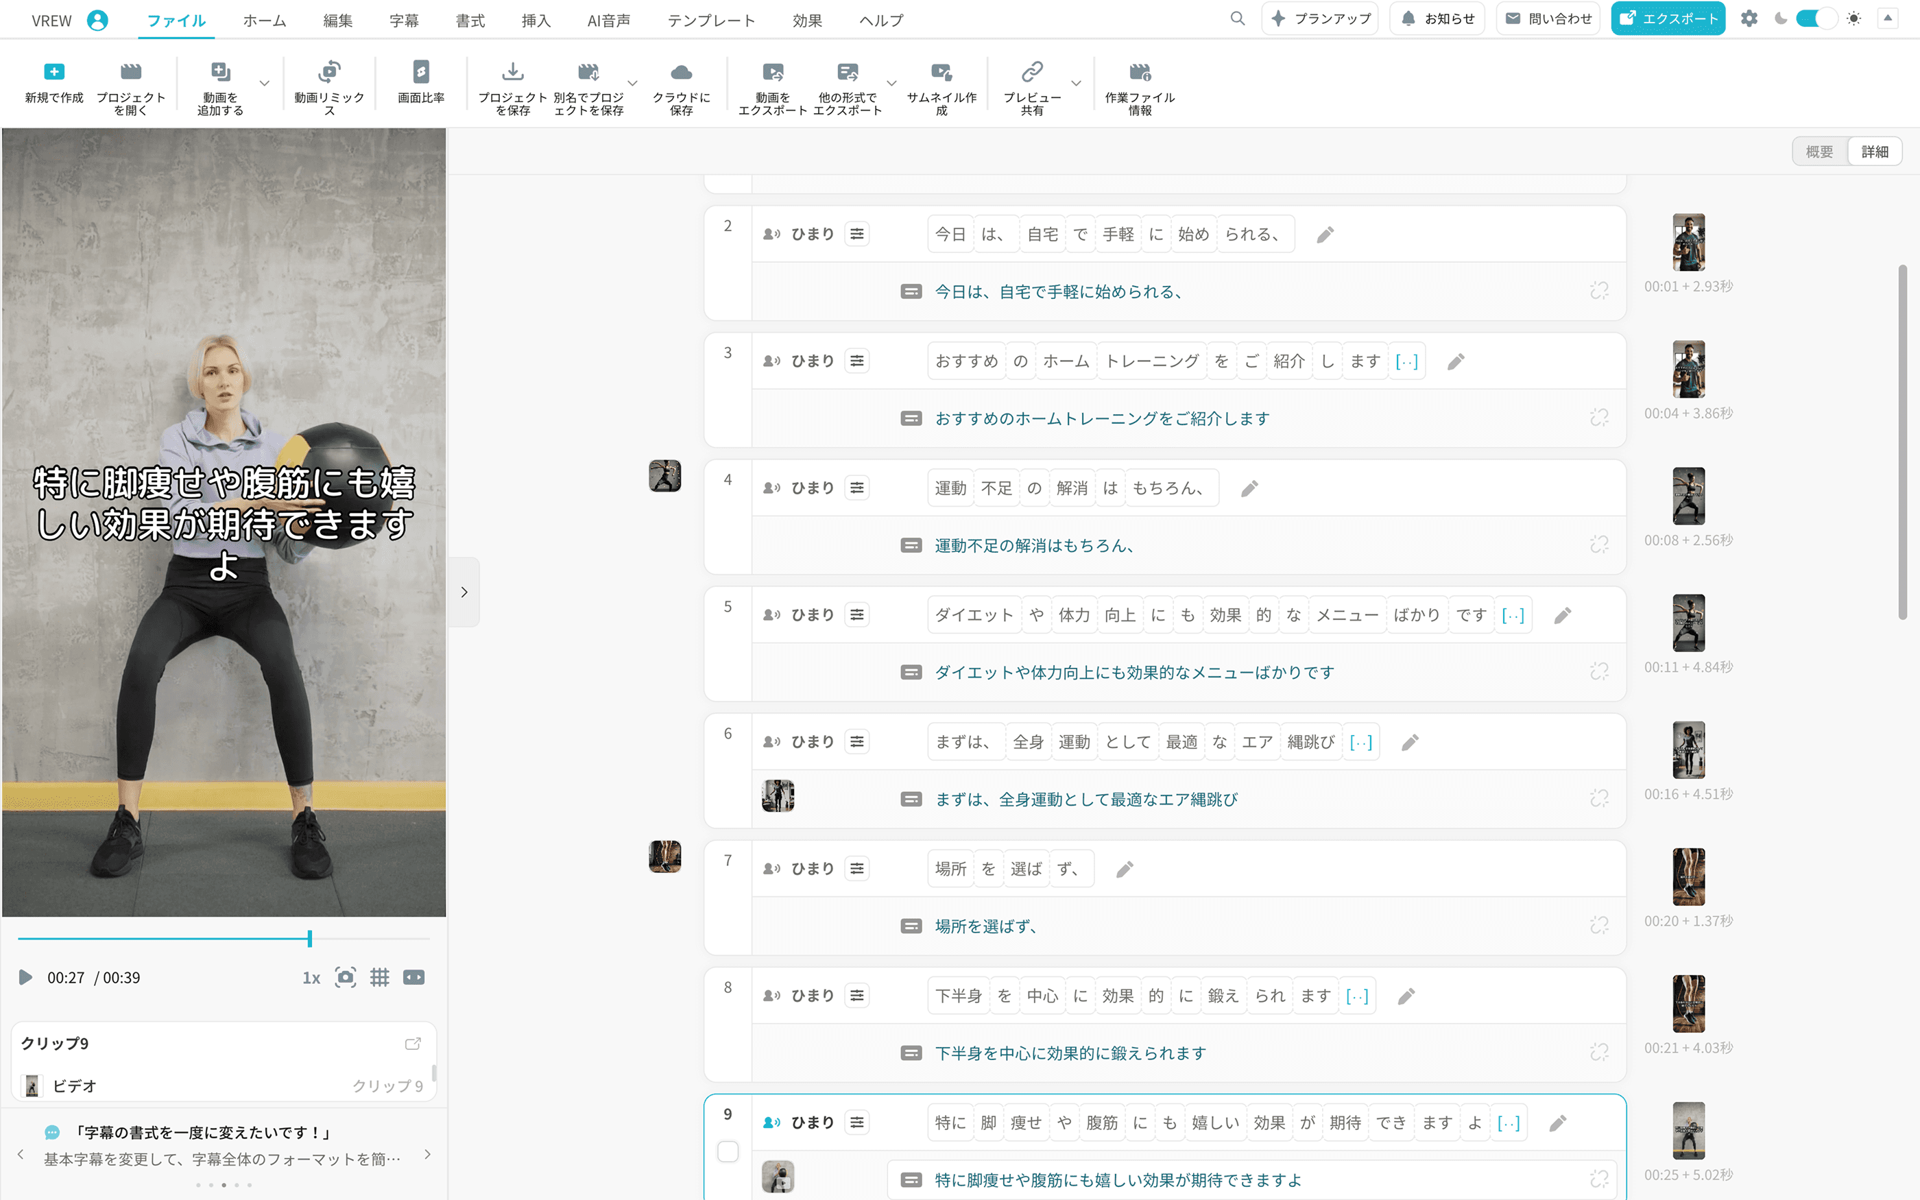Open the 動画リミックス video remix tool
Viewport: 1920px width, 1200px height.
[328, 73]
